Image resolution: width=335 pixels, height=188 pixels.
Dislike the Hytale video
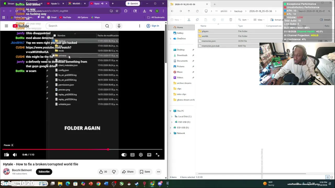coord(114,172)
